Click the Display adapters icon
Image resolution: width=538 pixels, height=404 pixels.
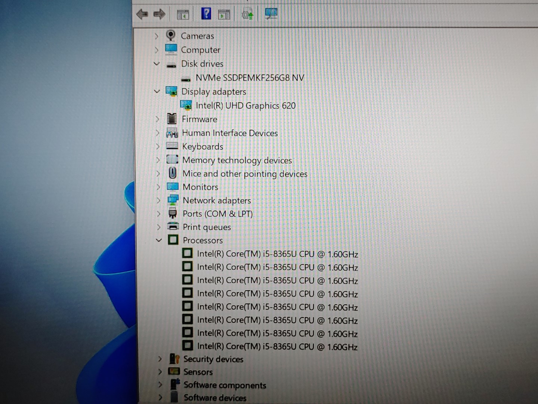click(x=172, y=91)
